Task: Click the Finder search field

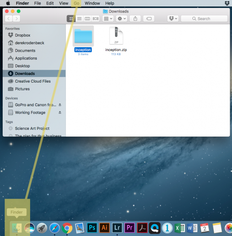Action: [204, 19]
